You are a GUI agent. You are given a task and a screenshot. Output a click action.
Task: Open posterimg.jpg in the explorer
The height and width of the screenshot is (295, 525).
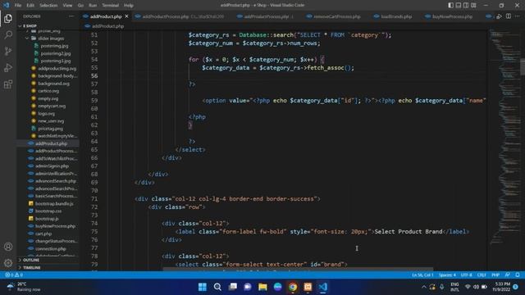[54, 46]
